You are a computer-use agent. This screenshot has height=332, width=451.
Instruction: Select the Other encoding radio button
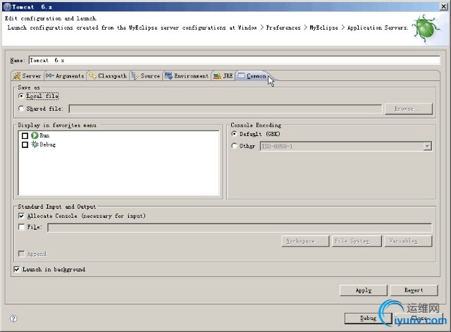[x=234, y=146]
